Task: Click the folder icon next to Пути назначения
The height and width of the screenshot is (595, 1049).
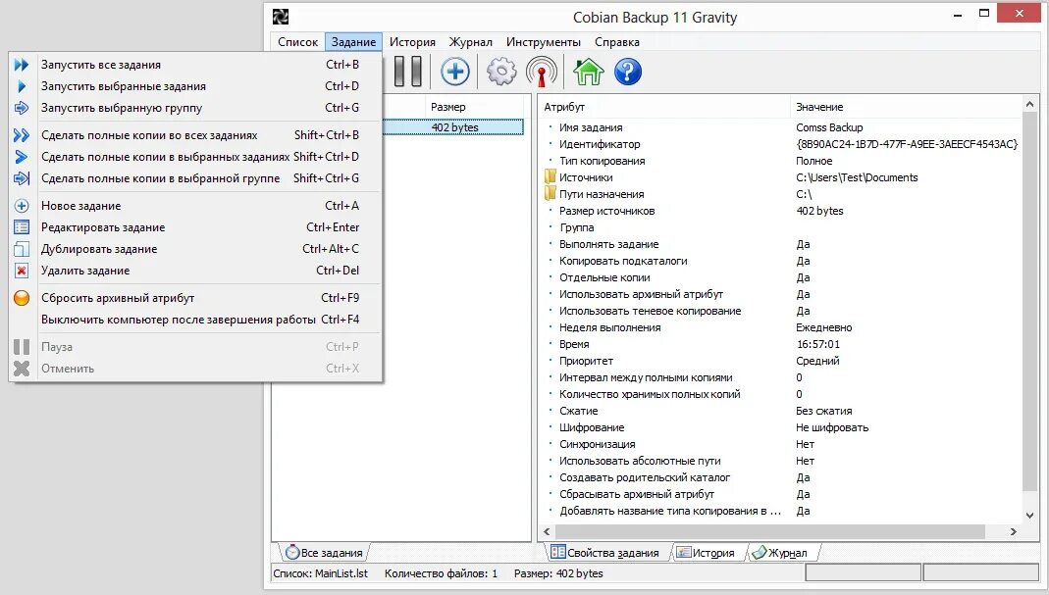Action: coord(550,194)
